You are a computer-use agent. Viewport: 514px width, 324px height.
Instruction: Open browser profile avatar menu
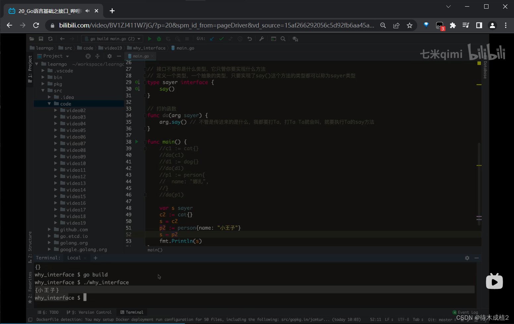point(492,25)
